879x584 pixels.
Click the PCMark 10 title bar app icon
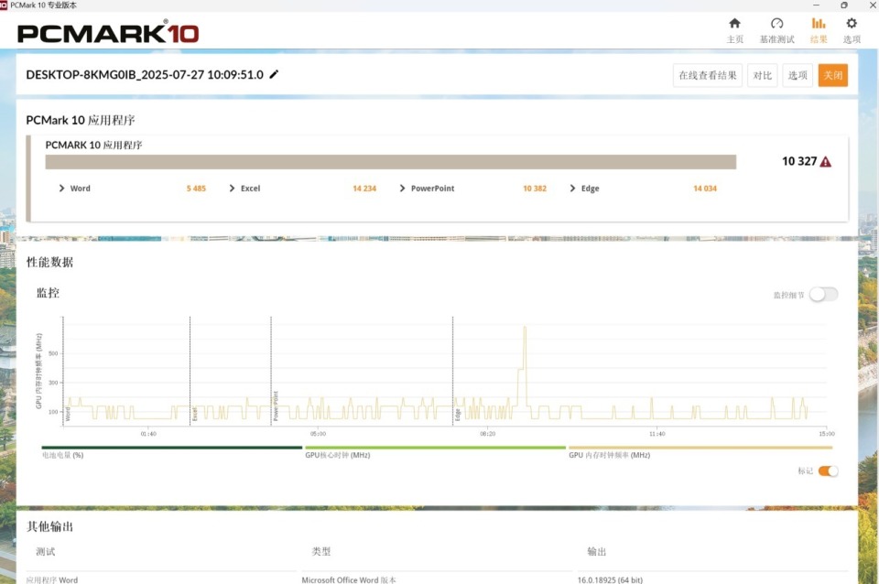click(x=5, y=5)
